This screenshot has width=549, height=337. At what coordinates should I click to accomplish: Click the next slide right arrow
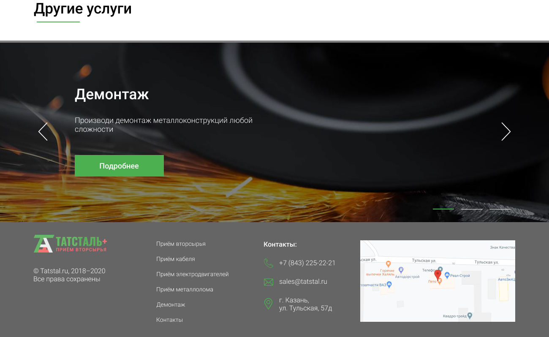[506, 131]
